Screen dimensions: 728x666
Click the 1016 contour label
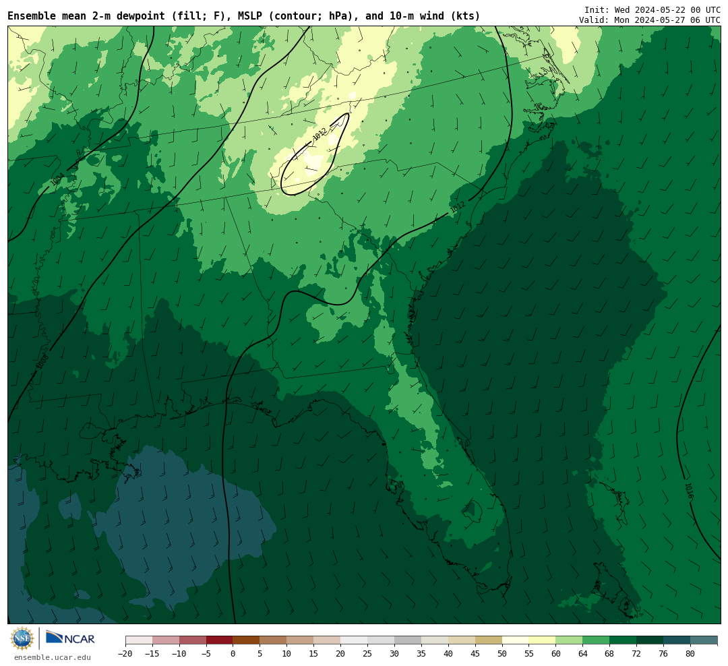pos(689,491)
